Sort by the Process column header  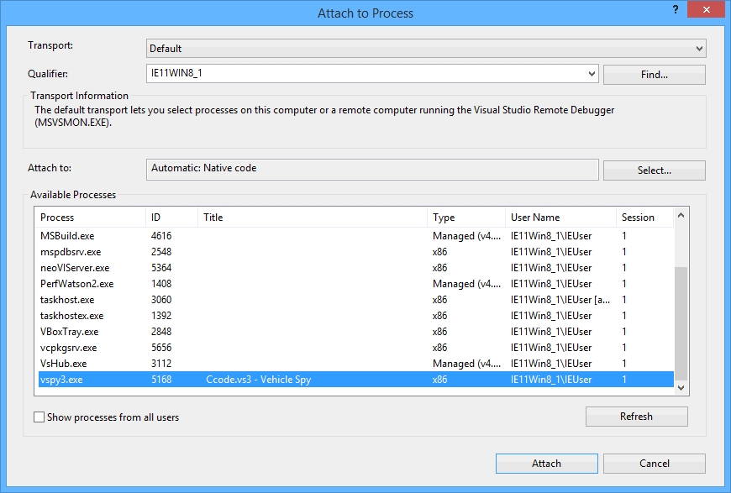coord(89,218)
